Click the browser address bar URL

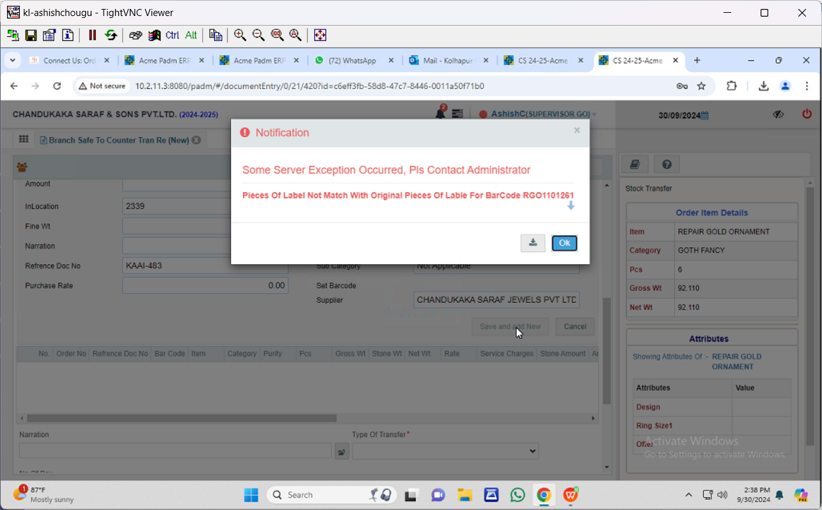pos(309,86)
